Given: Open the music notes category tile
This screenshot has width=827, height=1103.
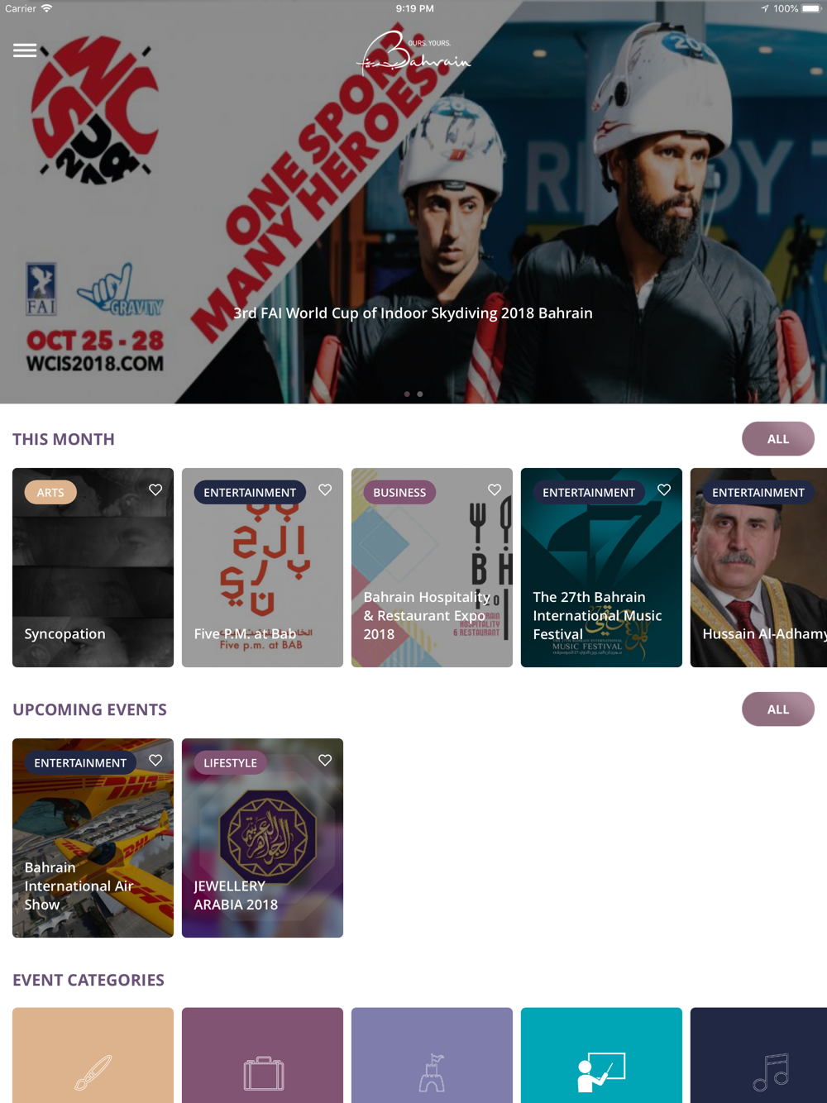Looking at the screenshot, I should (758, 1055).
